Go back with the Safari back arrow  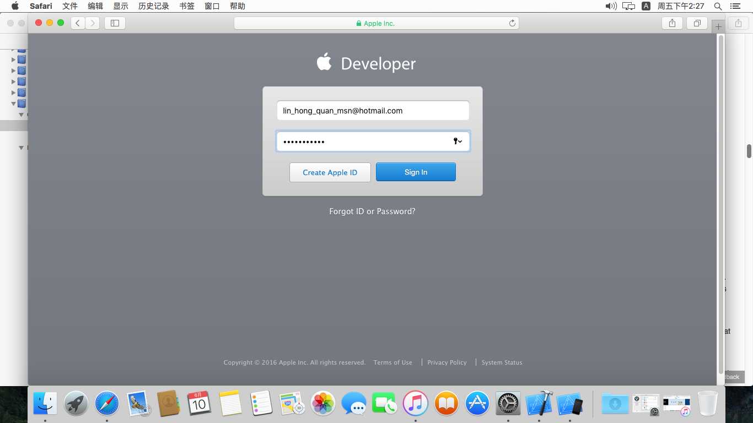[x=78, y=23]
